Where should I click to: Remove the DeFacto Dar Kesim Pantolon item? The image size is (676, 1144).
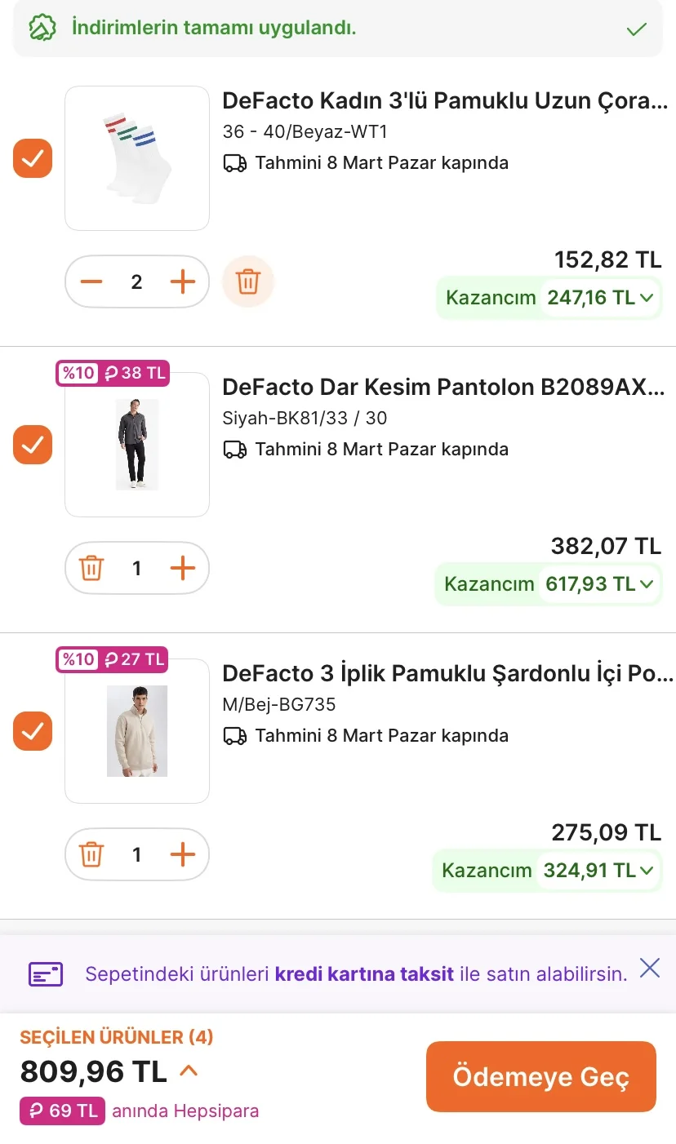[91, 568]
